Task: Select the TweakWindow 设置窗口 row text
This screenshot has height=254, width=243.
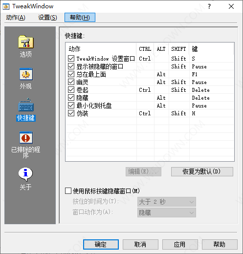Action: (x=106, y=59)
